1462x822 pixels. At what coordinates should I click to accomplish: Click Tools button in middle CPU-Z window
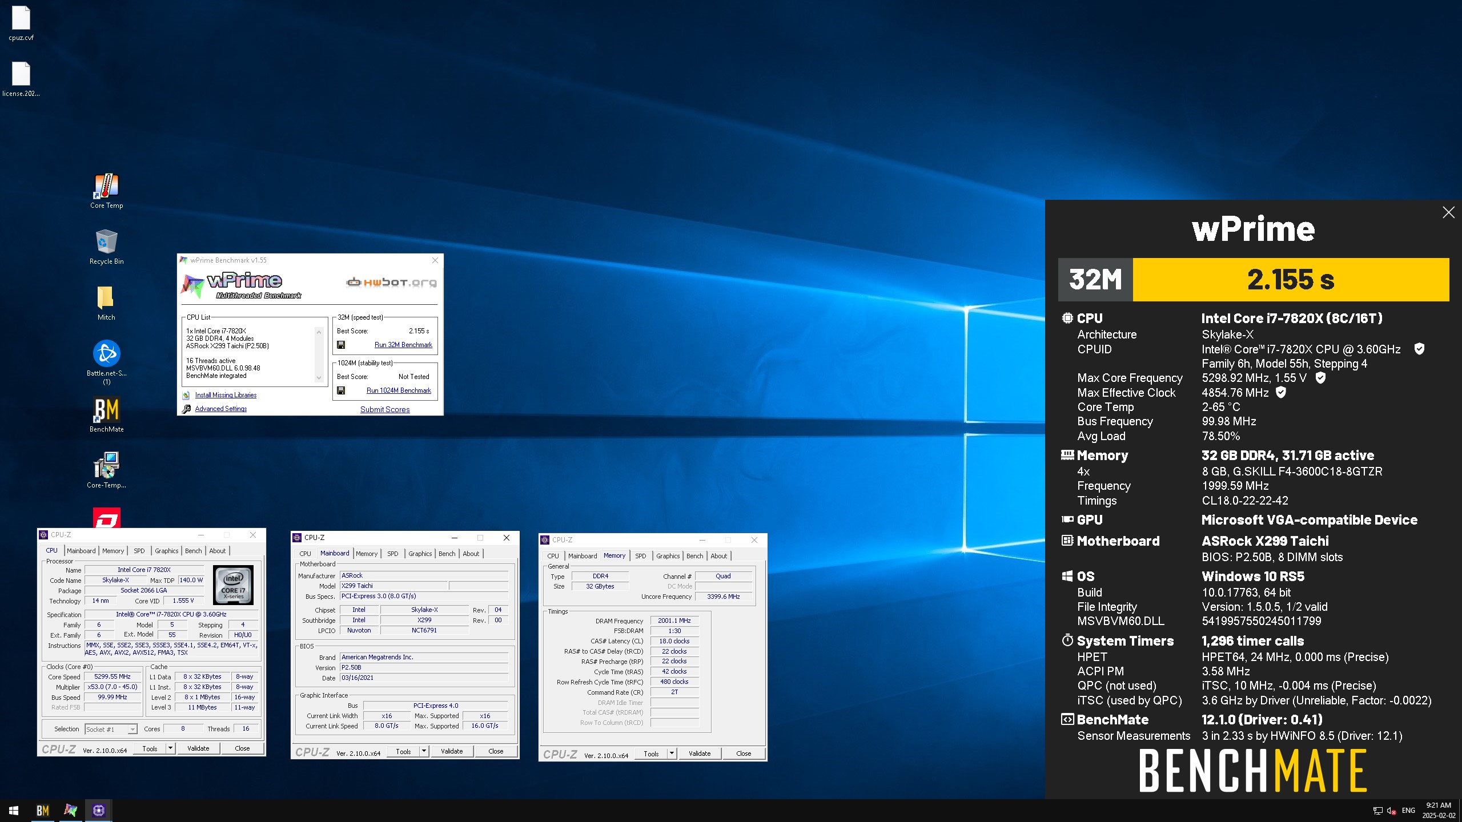(x=403, y=751)
